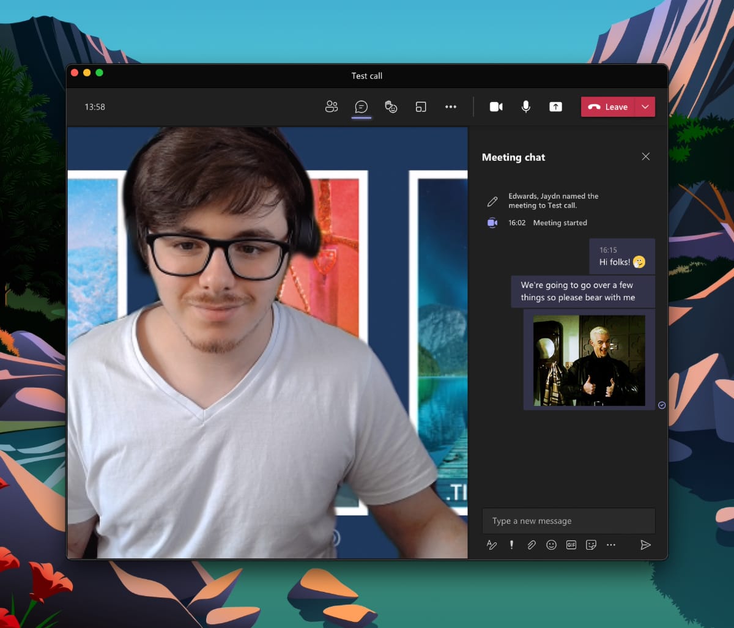Mute the microphone
The height and width of the screenshot is (628, 734).
tap(525, 107)
